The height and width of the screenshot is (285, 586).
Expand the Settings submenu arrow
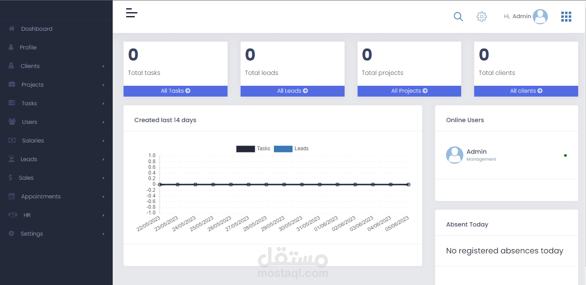click(x=104, y=234)
